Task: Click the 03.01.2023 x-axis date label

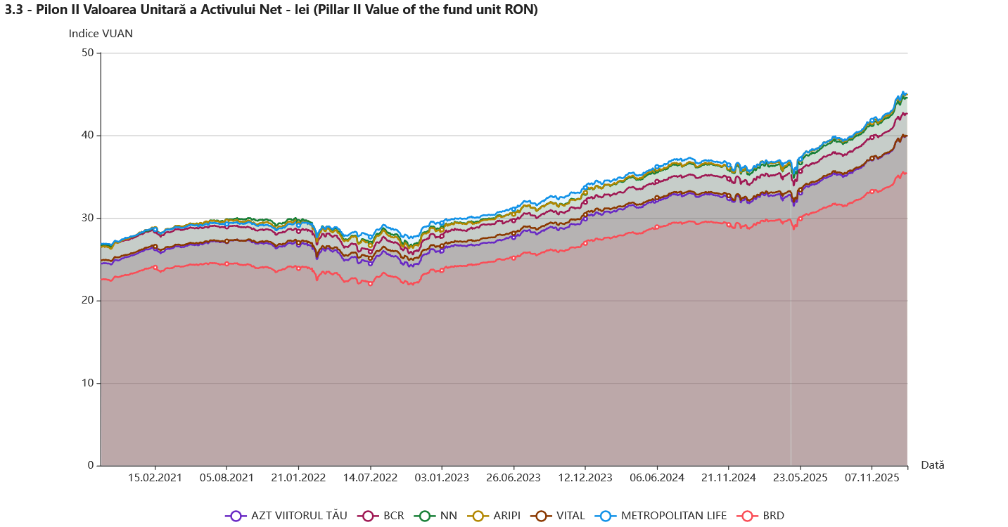Action: [x=442, y=478]
